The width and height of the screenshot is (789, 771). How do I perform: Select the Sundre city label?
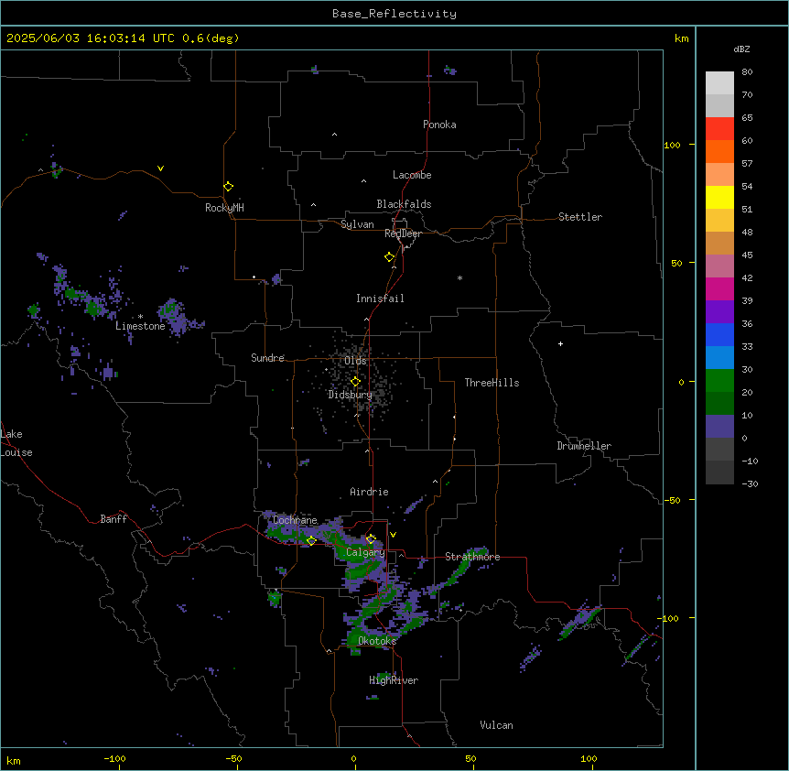click(x=267, y=358)
